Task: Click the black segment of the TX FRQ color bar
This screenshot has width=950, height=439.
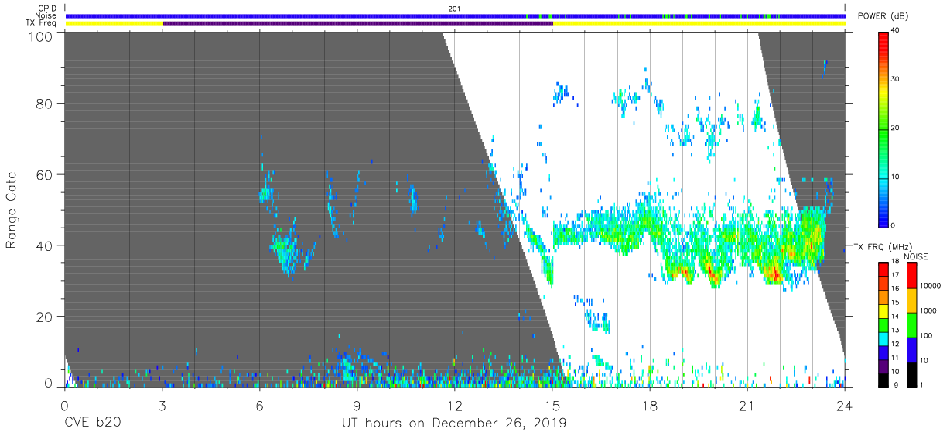Action: 884,380
